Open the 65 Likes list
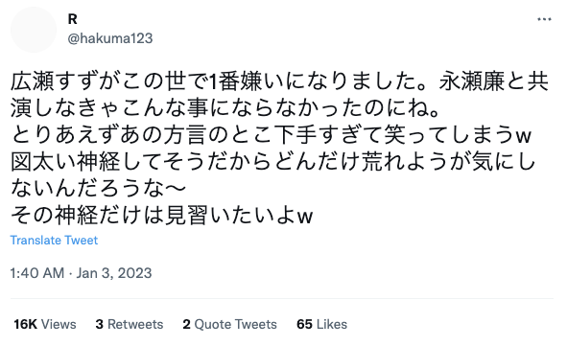The image size is (567, 346). 321,324
